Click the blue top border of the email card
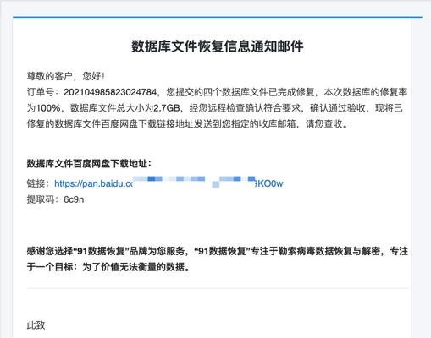The width and height of the screenshot is (431, 338). [x=218, y=17]
